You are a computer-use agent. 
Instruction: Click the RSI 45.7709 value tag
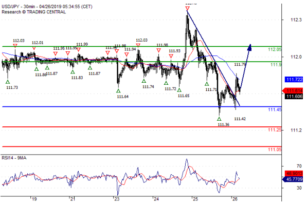(293, 179)
